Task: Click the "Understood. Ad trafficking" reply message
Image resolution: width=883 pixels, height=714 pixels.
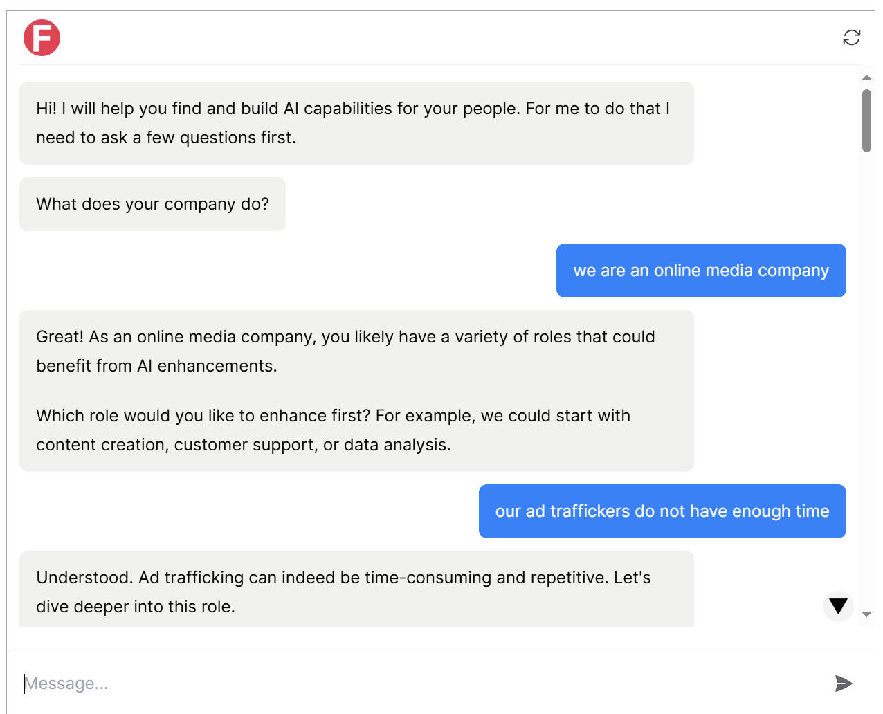Action: tap(343, 578)
